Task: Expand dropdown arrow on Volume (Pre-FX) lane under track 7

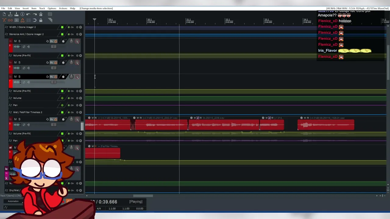Action: (80, 91)
